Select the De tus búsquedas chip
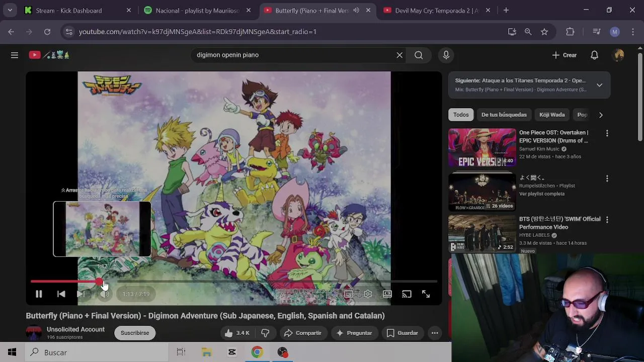644x362 pixels. pyautogui.click(x=504, y=115)
